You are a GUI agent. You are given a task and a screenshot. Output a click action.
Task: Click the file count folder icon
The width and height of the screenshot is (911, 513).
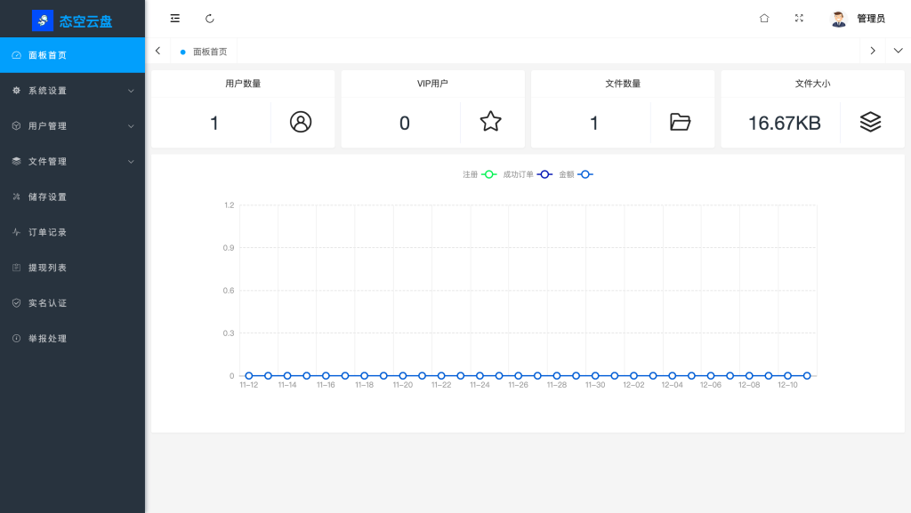(x=681, y=123)
